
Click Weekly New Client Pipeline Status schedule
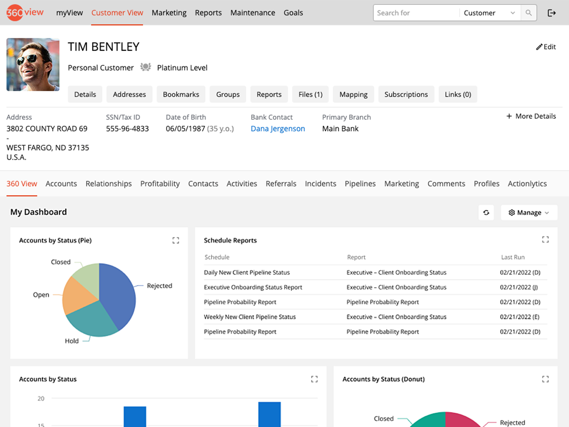coord(250,317)
